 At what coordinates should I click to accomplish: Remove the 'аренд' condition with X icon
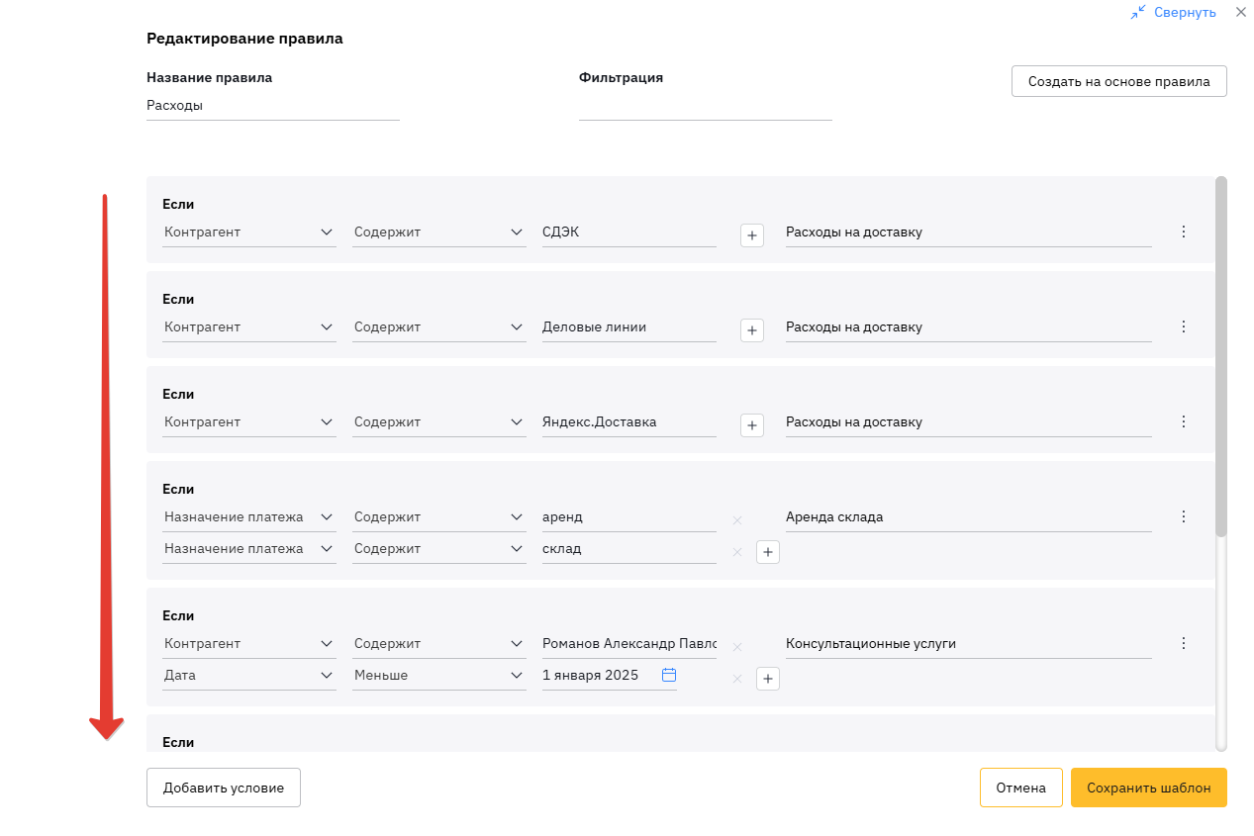coord(736,520)
